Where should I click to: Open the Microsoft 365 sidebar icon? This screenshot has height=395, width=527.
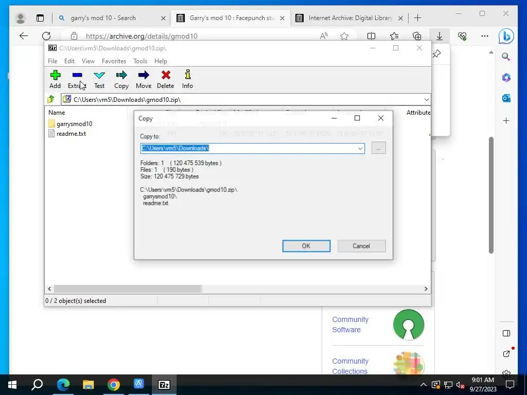click(x=506, y=78)
